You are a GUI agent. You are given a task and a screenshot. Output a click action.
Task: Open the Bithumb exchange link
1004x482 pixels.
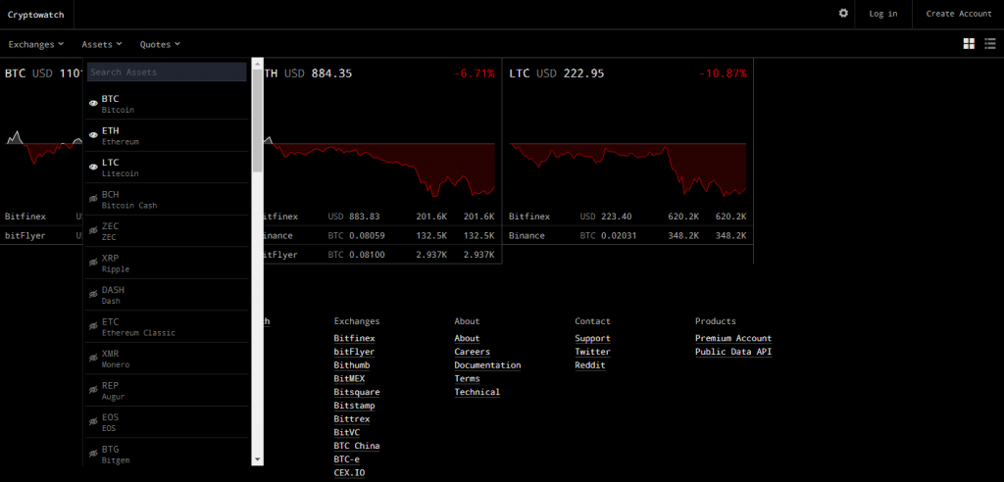352,364
